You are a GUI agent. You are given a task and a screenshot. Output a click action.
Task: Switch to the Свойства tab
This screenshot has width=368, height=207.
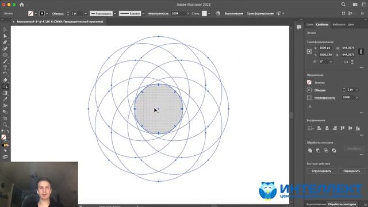click(x=322, y=25)
